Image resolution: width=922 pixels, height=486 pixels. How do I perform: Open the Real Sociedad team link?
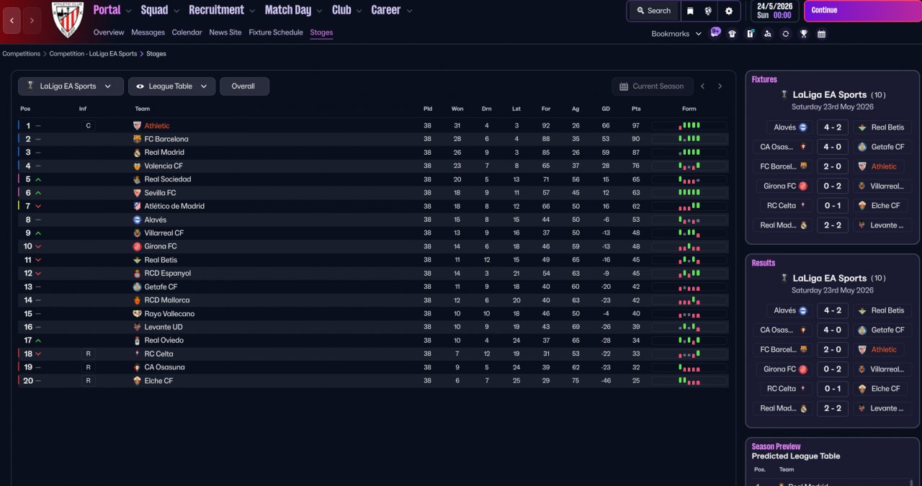pos(167,179)
